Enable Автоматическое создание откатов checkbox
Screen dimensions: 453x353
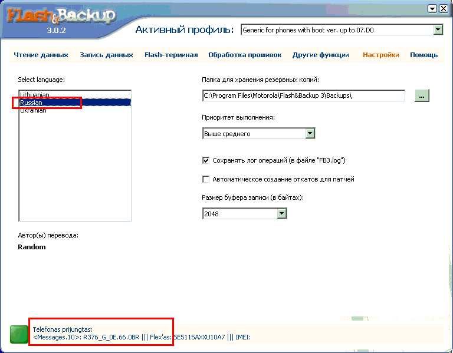[x=206, y=179]
